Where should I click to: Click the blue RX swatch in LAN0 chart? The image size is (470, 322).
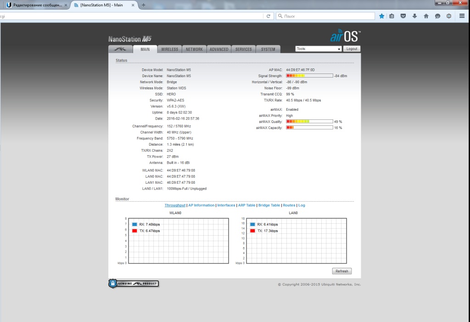(252, 225)
